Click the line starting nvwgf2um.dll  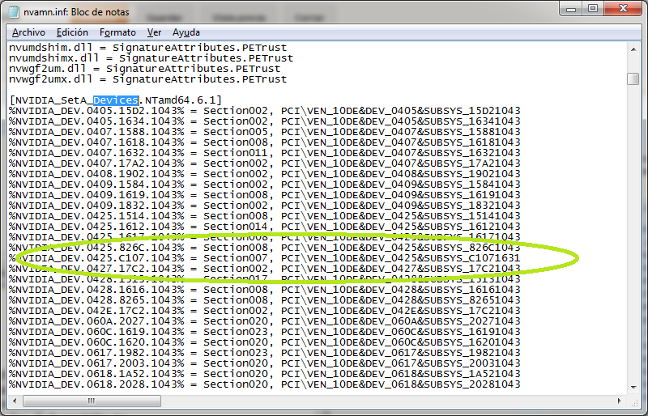[x=145, y=69]
